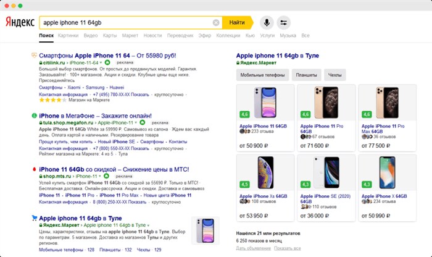
Task: Click Дать объявление link
Action: coord(254,248)
